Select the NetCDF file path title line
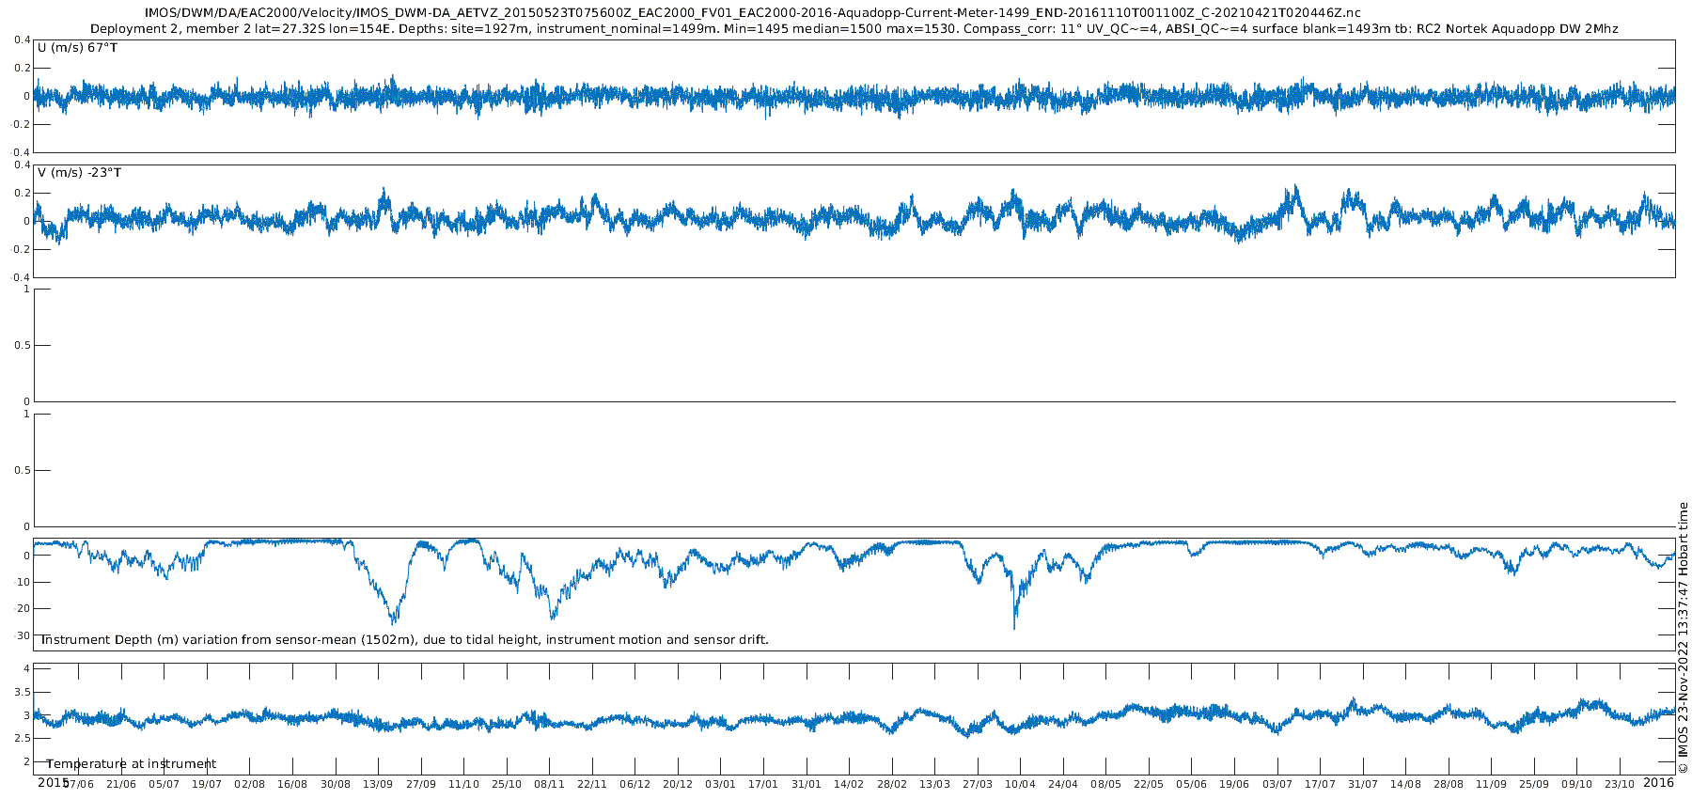 pos(752,13)
